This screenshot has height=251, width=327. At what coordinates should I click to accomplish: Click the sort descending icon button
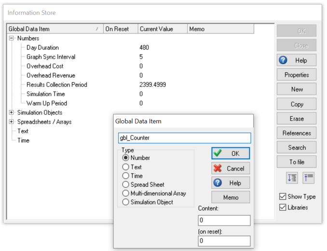tap(292, 178)
